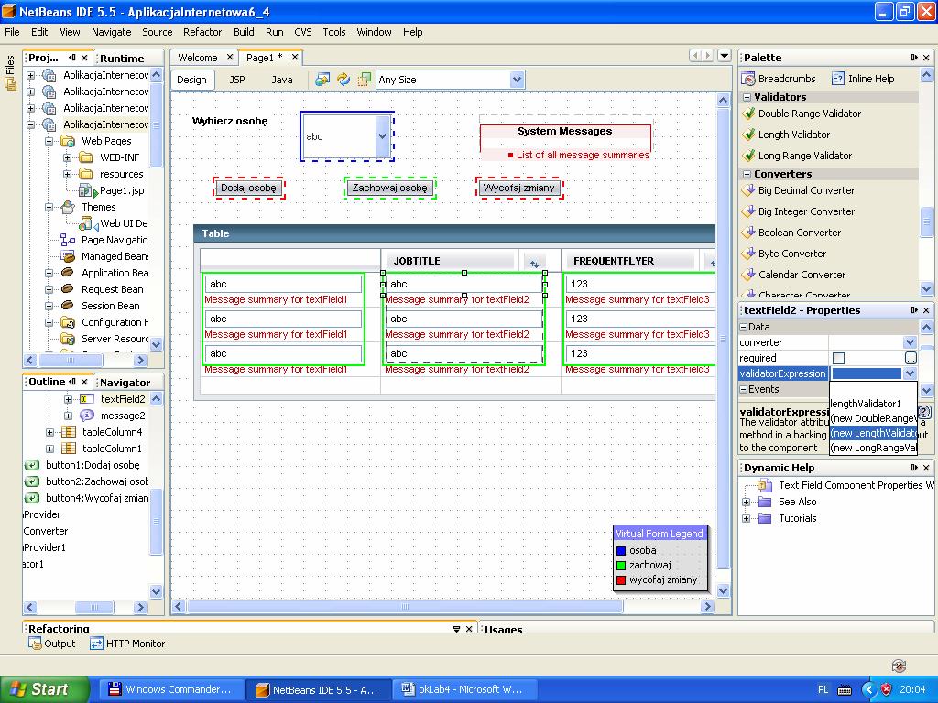Open the editor tab list dropdown
The height and width of the screenshot is (703, 938).
point(725,56)
